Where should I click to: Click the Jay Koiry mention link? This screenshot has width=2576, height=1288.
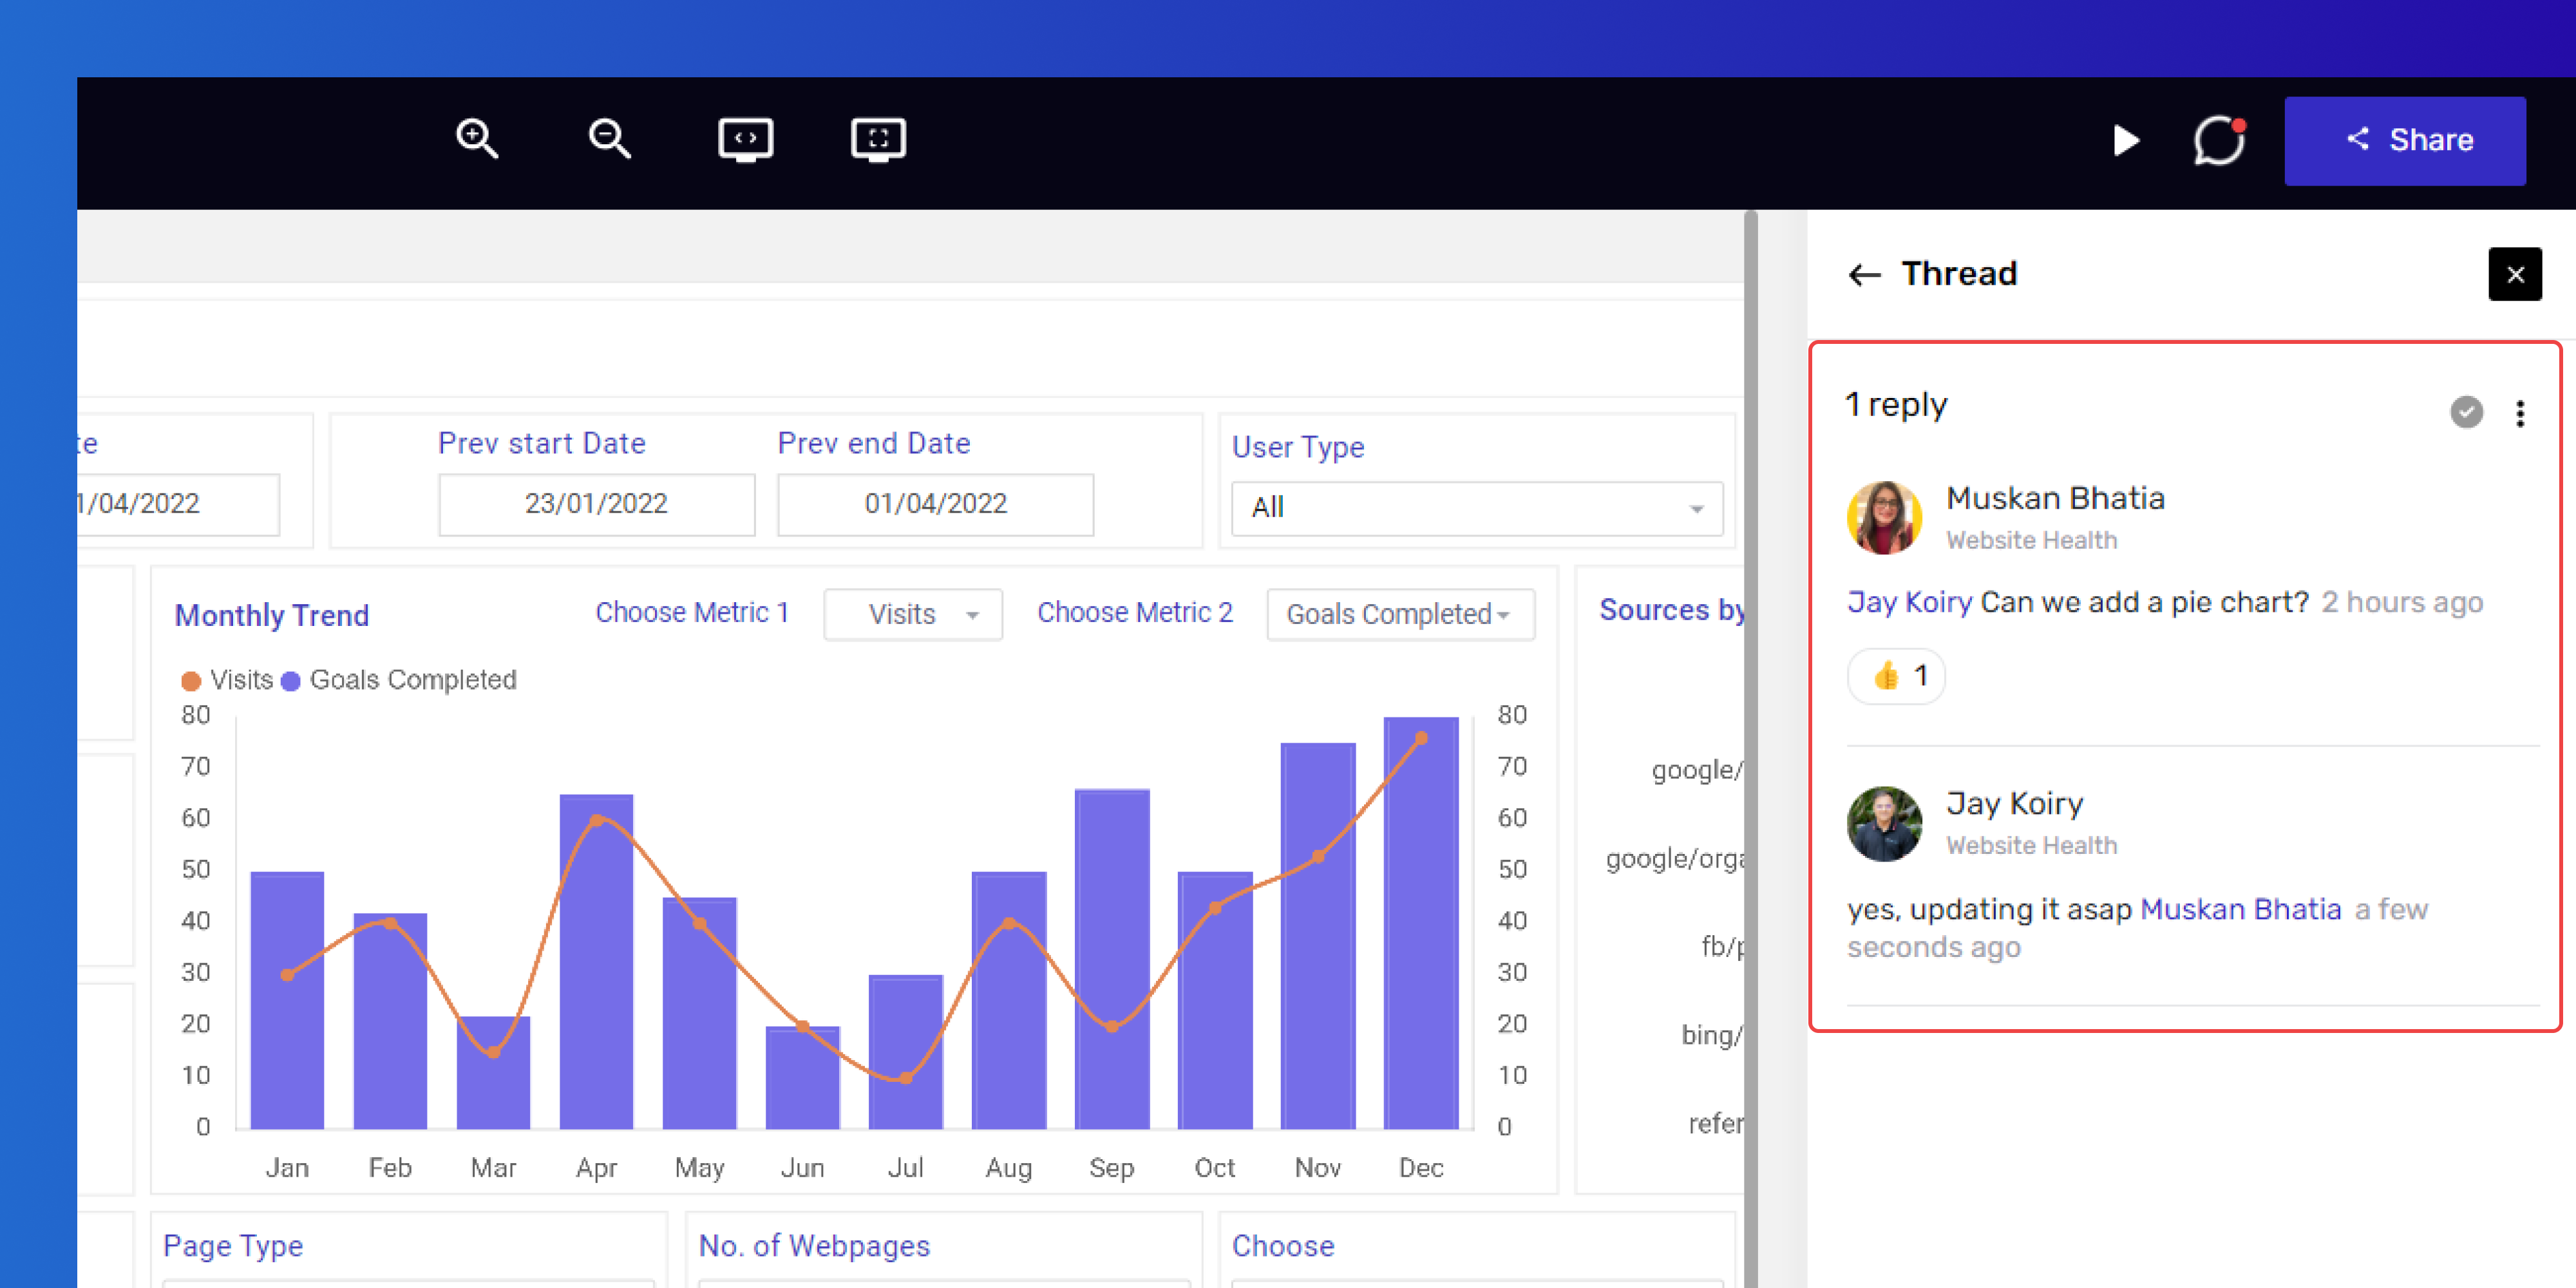[1909, 602]
